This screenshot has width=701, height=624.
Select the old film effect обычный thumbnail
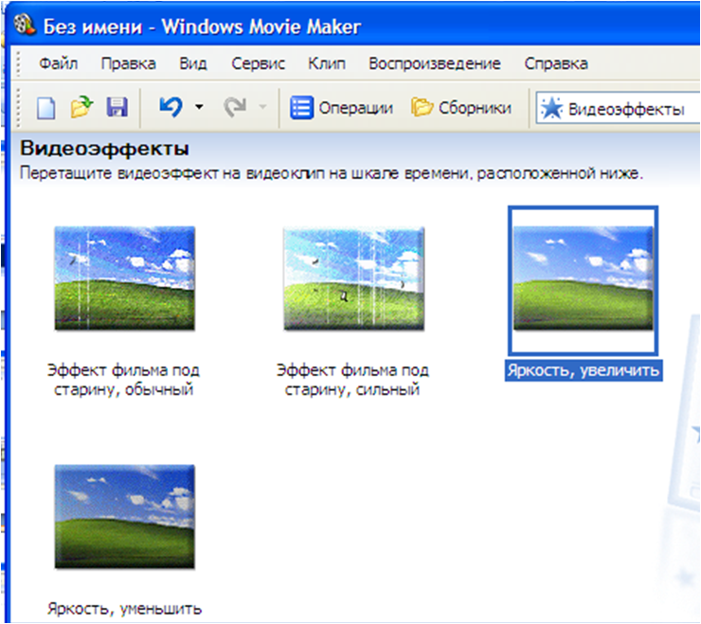coord(125,278)
